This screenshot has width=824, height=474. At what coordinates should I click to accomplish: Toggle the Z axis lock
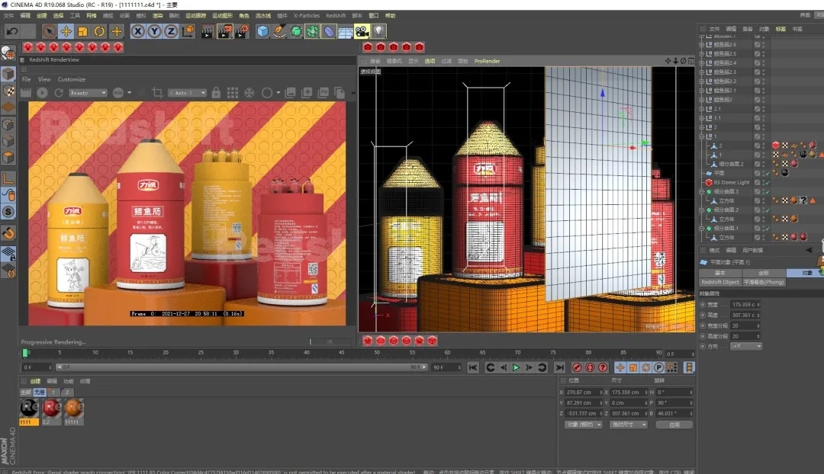pyautogui.click(x=171, y=31)
